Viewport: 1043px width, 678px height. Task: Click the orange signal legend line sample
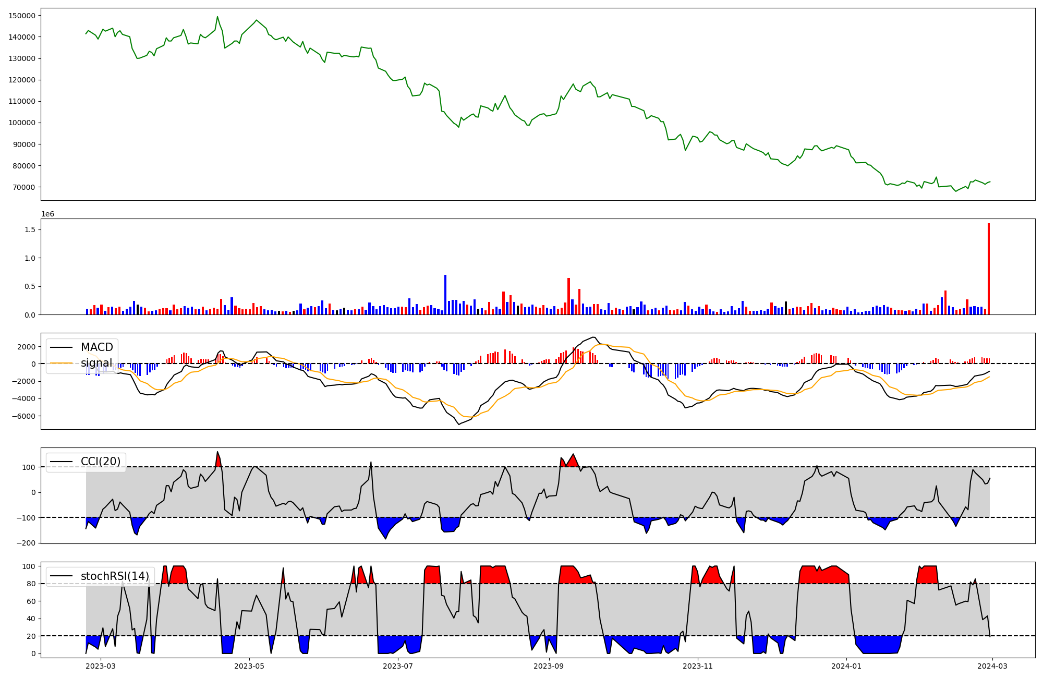pyautogui.click(x=62, y=363)
